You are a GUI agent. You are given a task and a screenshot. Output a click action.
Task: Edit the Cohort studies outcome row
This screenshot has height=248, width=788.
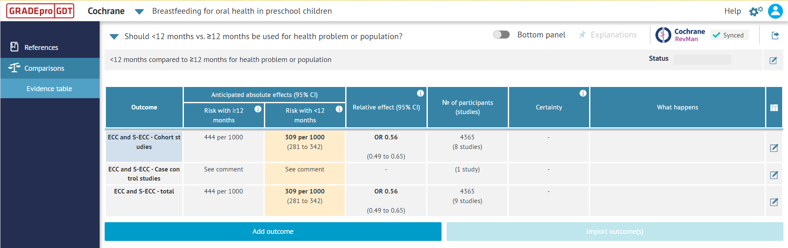(x=774, y=148)
